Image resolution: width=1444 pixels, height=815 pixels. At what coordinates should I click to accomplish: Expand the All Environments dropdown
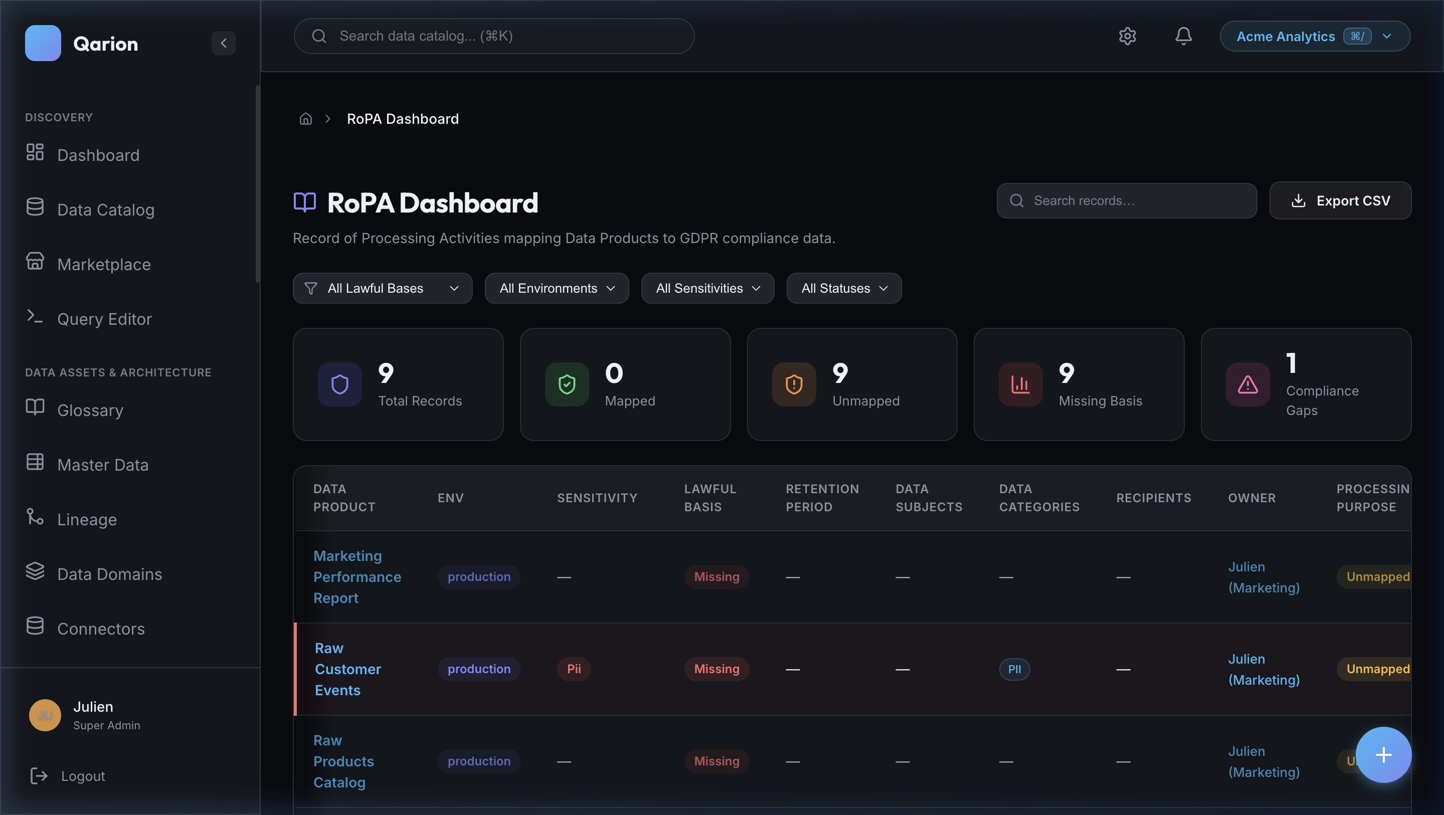(x=556, y=288)
